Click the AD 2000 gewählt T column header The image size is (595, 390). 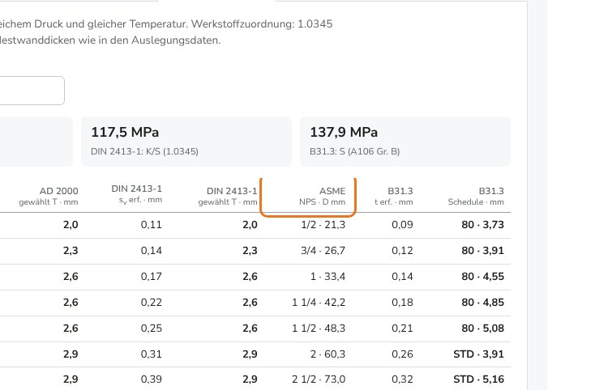click(x=49, y=196)
